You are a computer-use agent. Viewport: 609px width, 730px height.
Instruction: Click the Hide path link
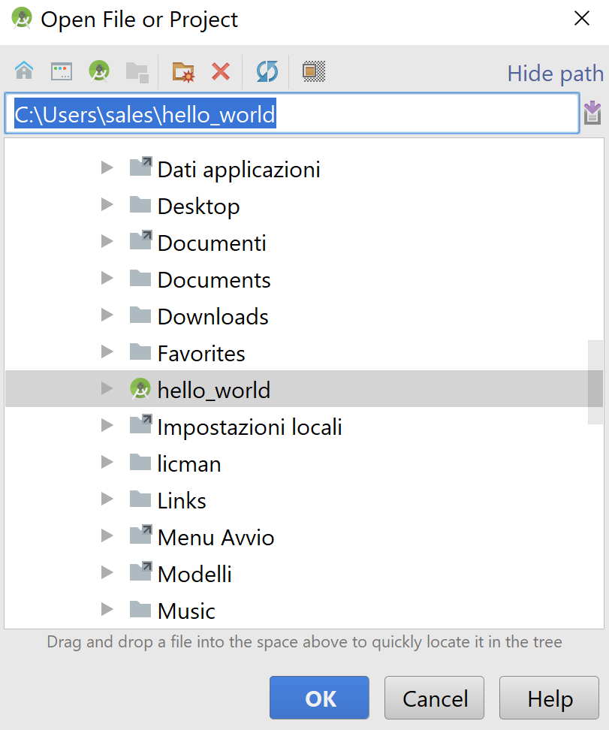pos(555,74)
